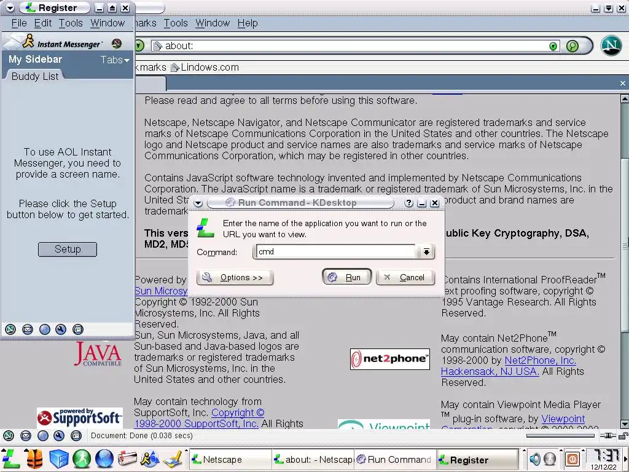Open the URL bar history dropdown arrow
Viewport: 629px width, 472px height.
(553, 46)
